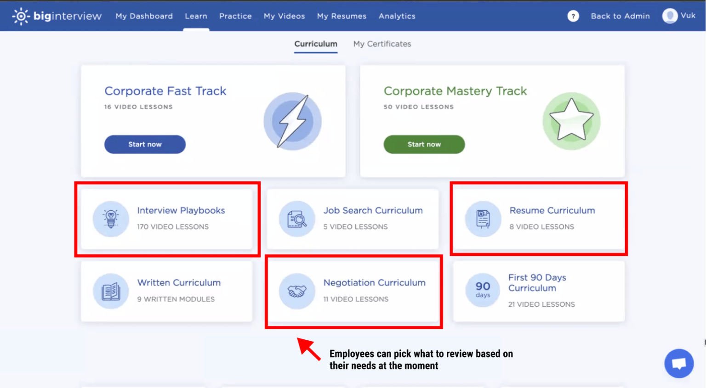Click the Interview Playbooks lightbulb icon
This screenshot has width=706, height=388.
coord(111,219)
